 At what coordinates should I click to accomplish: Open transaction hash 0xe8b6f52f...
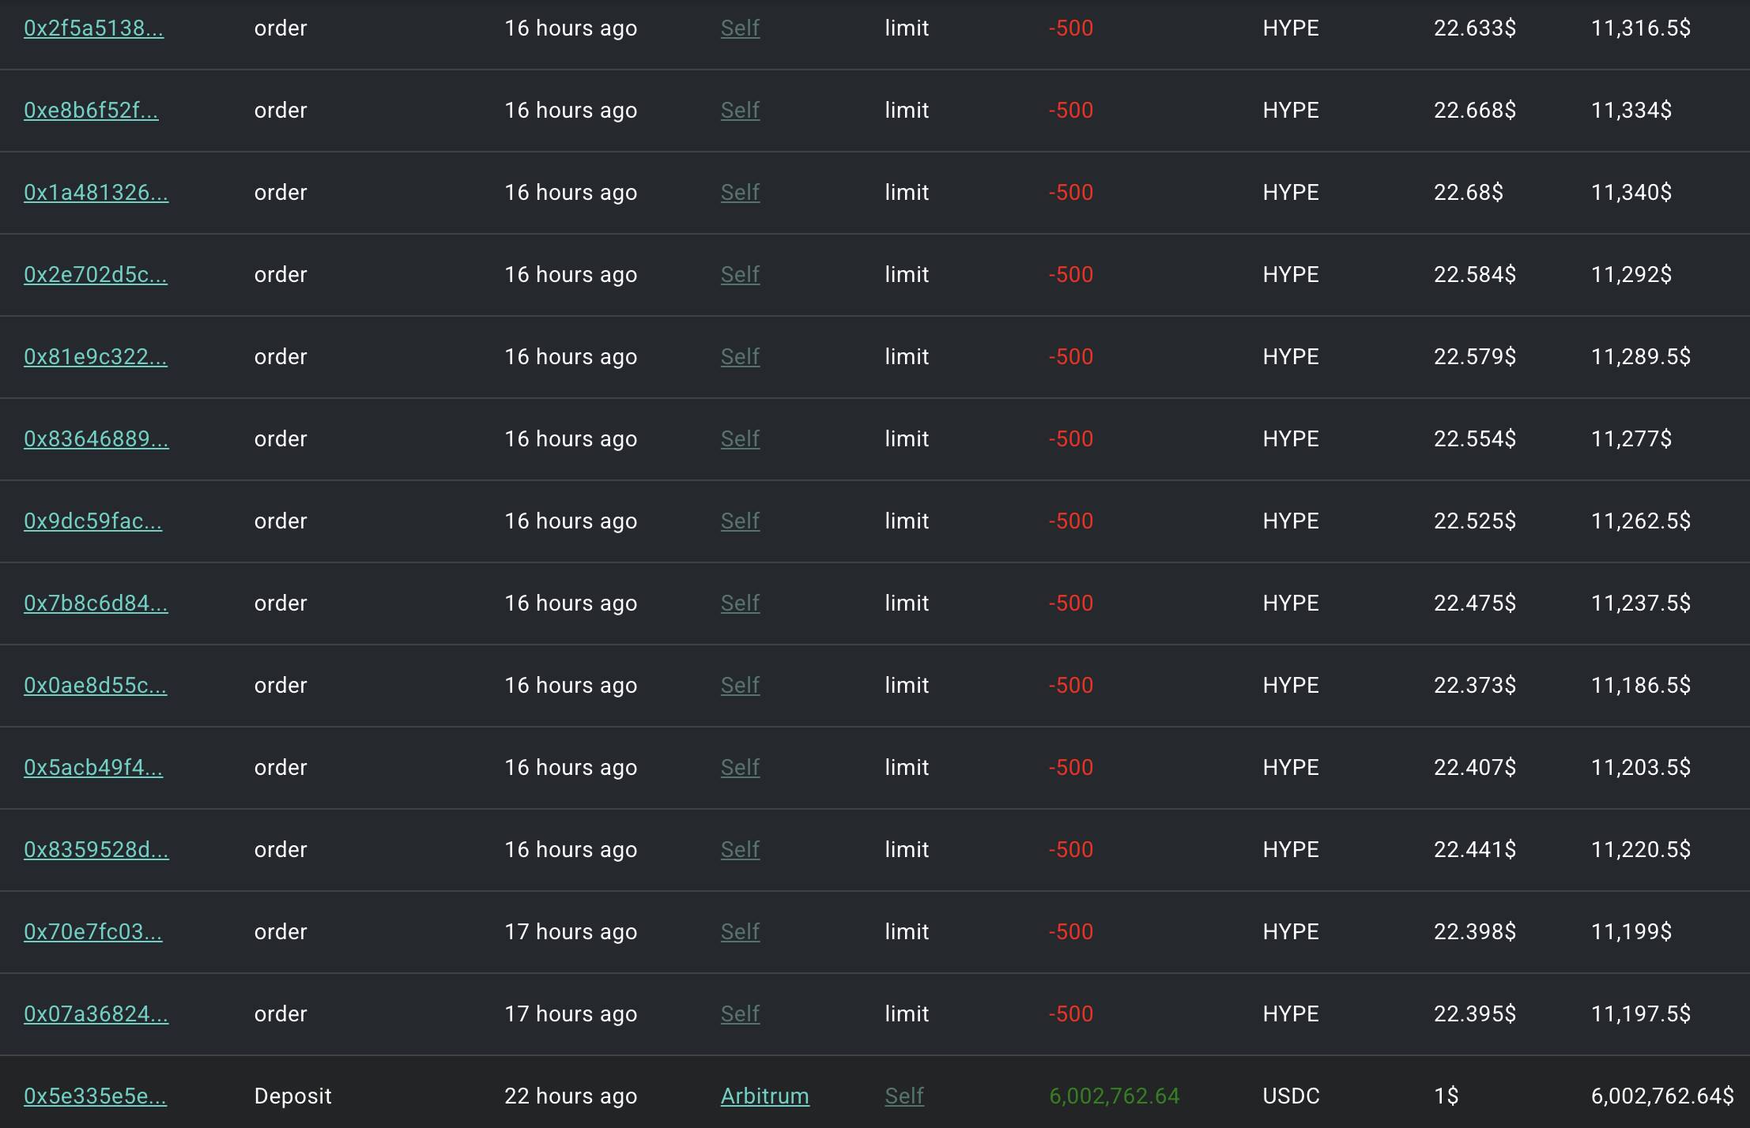pyautogui.click(x=91, y=111)
